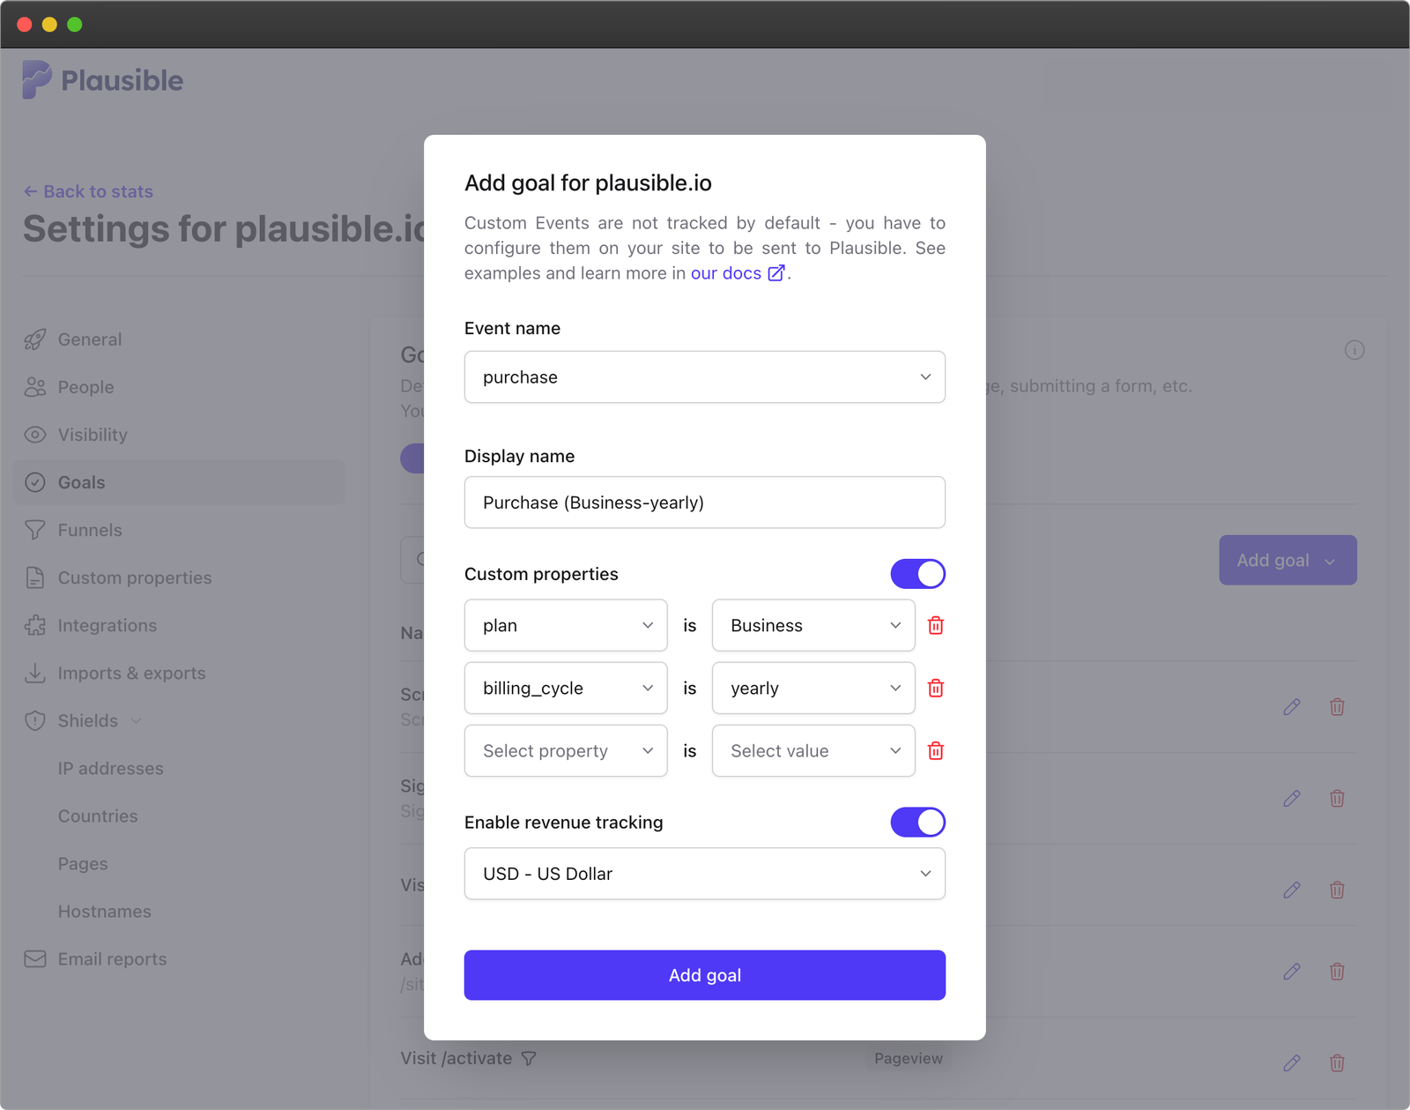The image size is (1410, 1110).
Task: Click the Plausible logo
Action: (102, 79)
